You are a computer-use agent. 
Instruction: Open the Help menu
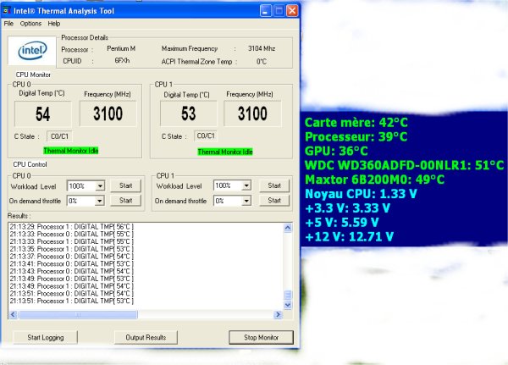tap(54, 24)
